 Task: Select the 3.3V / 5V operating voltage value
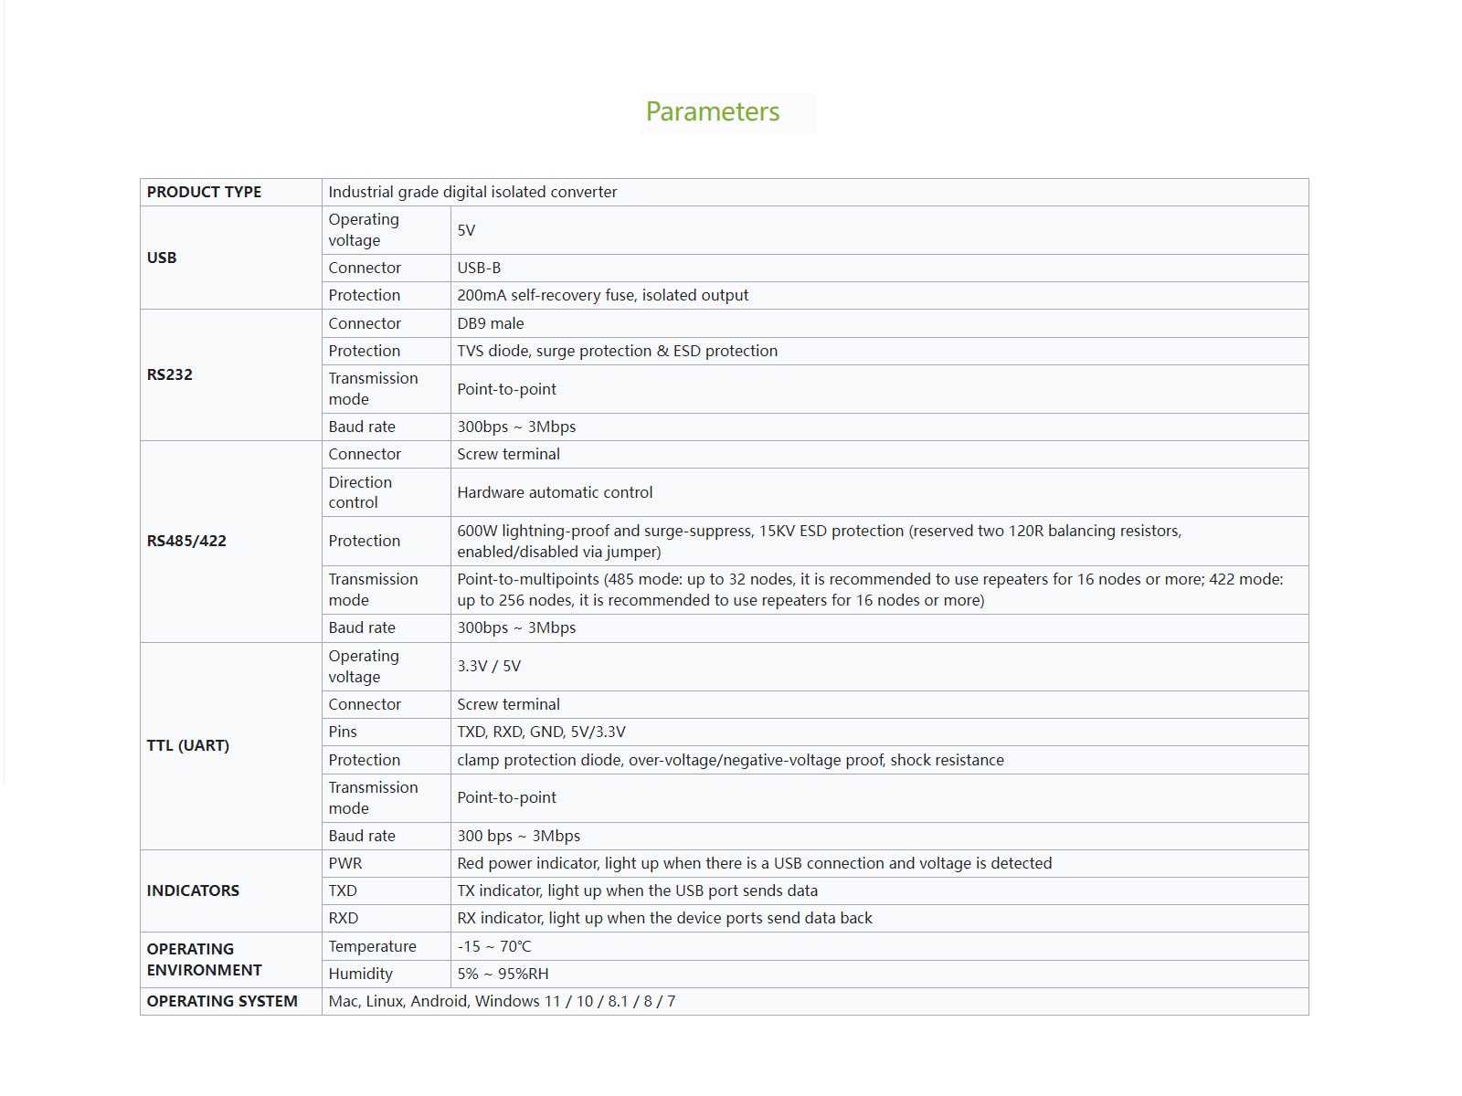pos(489,666)
